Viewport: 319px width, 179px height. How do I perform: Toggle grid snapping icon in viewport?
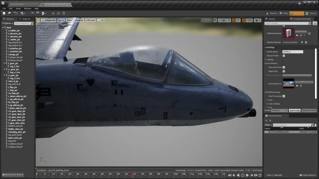tap(224, 20)
